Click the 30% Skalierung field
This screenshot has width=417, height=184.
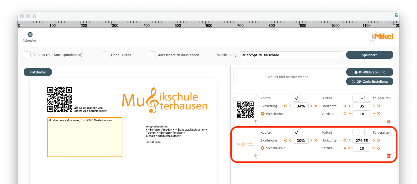coord(301,140)
